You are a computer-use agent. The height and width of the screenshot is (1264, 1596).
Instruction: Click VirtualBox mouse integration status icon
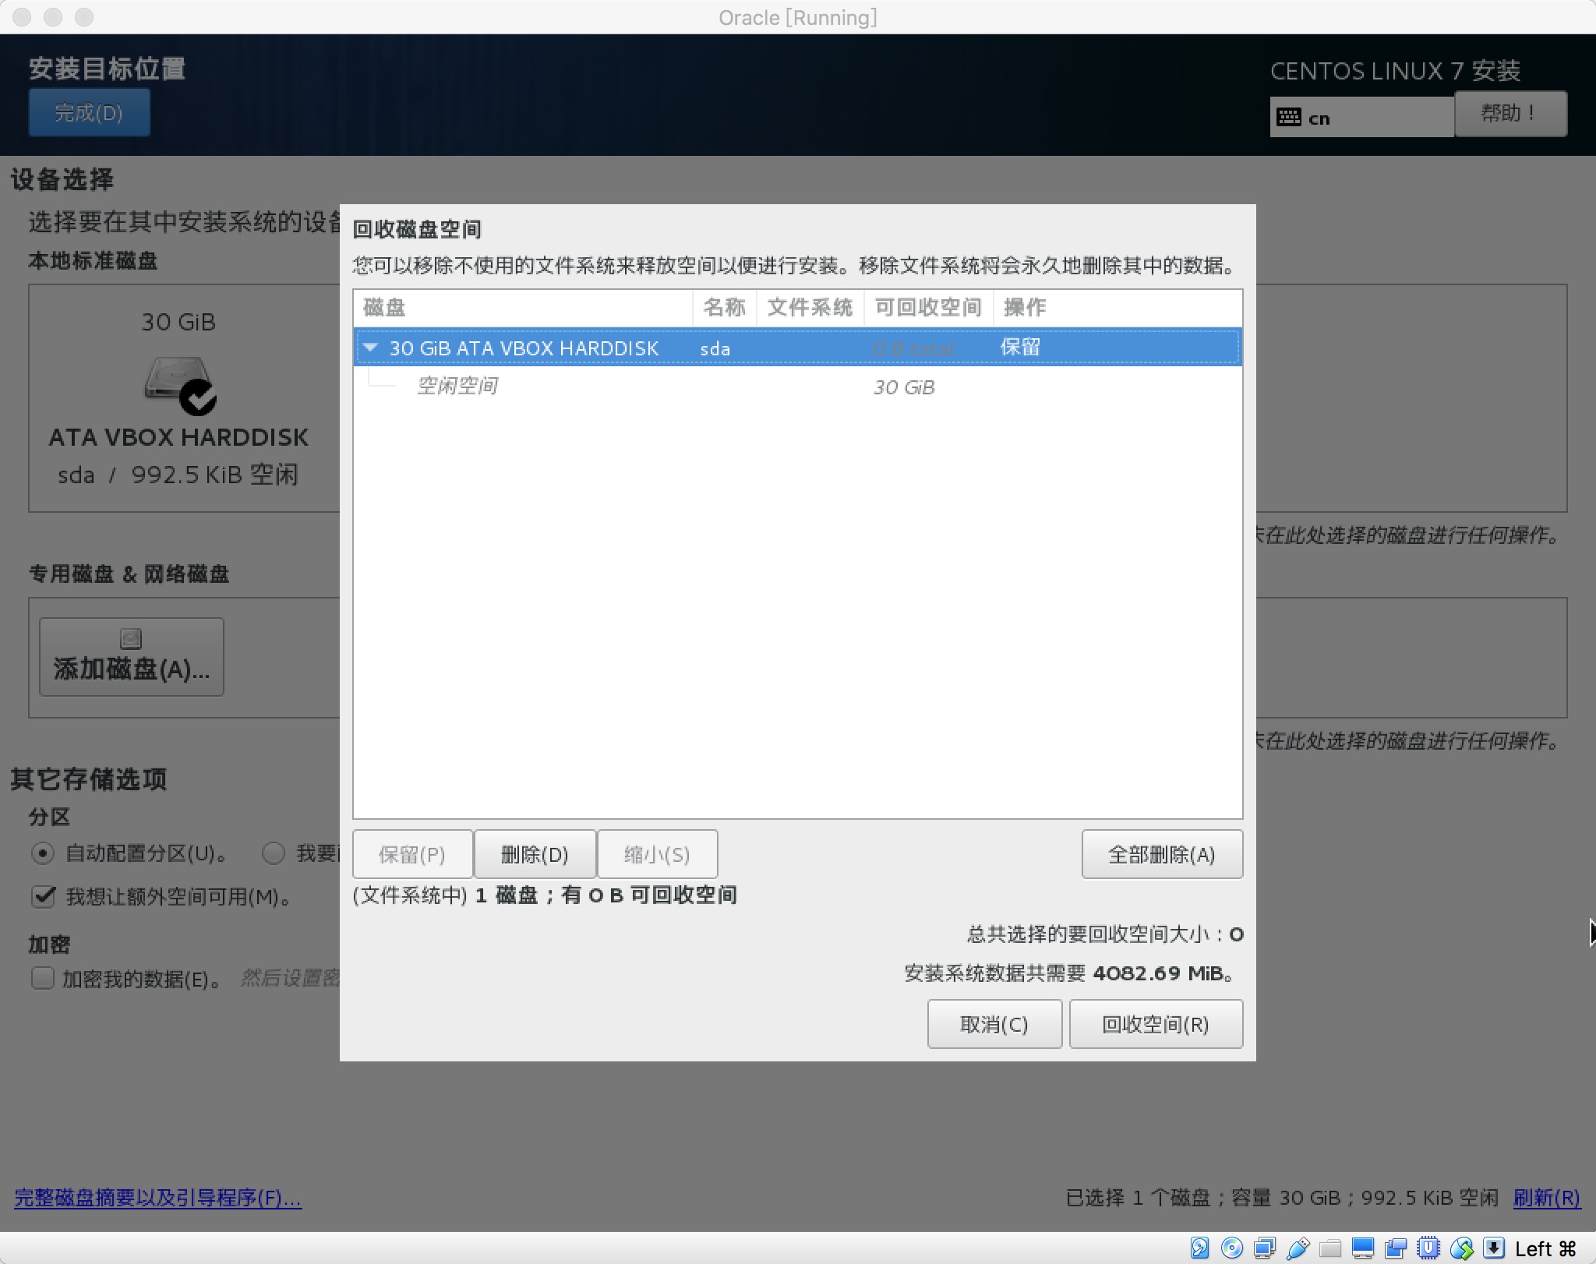tap(1461, 1248)
